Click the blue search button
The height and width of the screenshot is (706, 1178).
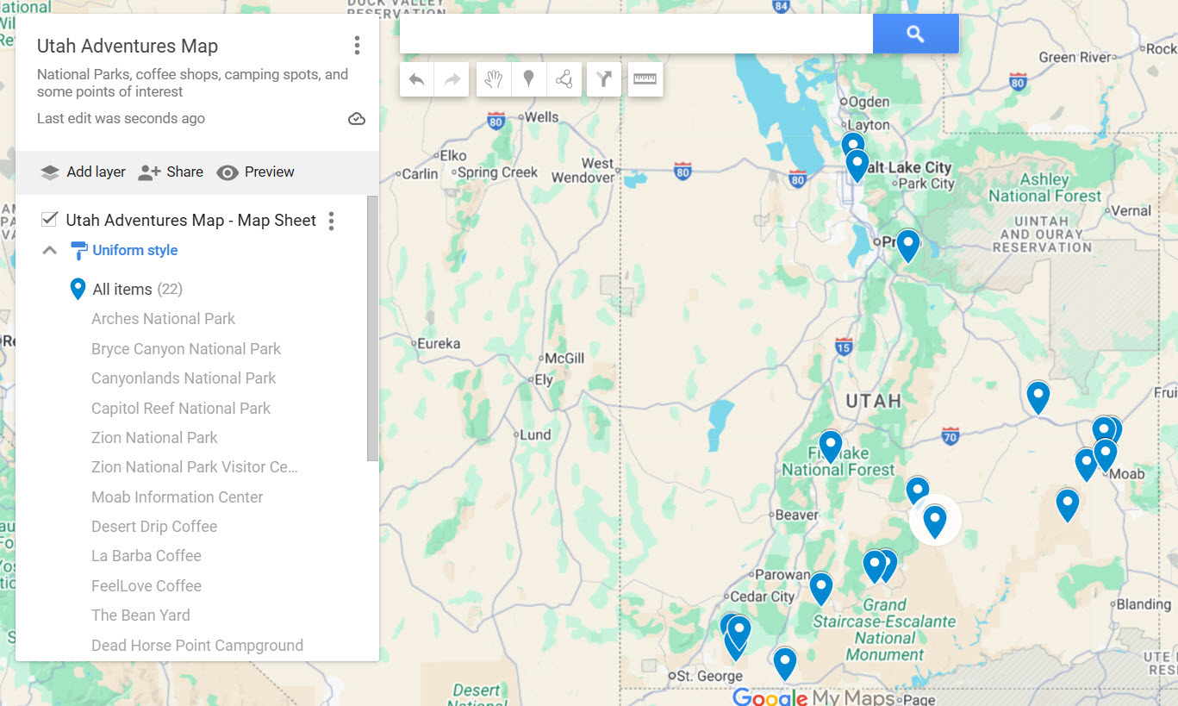915,34
